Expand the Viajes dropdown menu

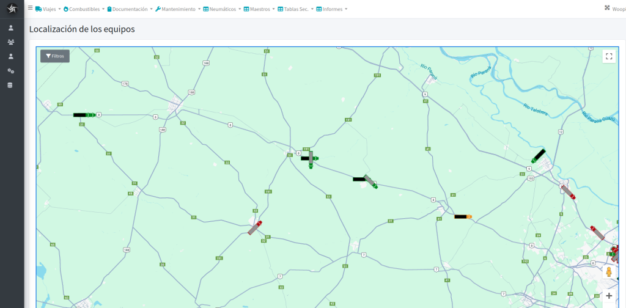[x=48, y=9]
